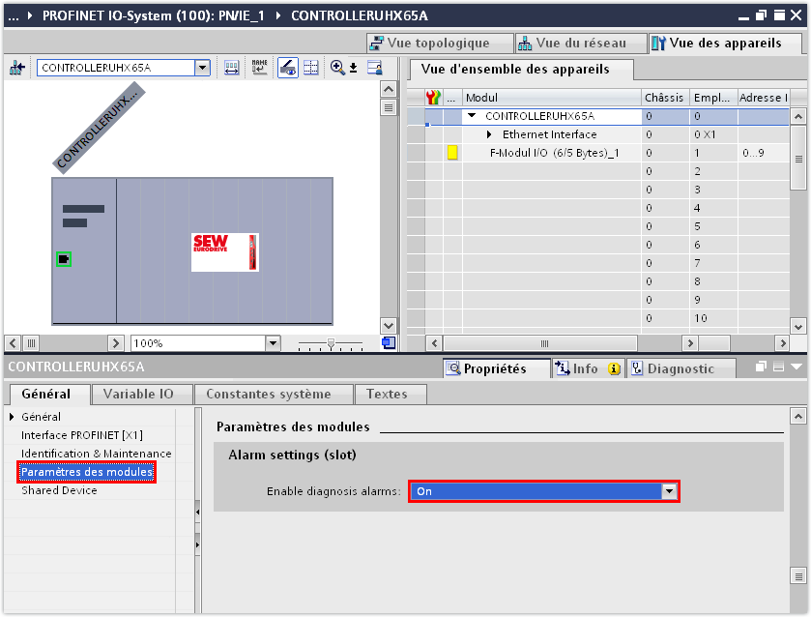Click the overview navigation icon near zoom slider
The image size is (811, 617).
tap(389, 342)
